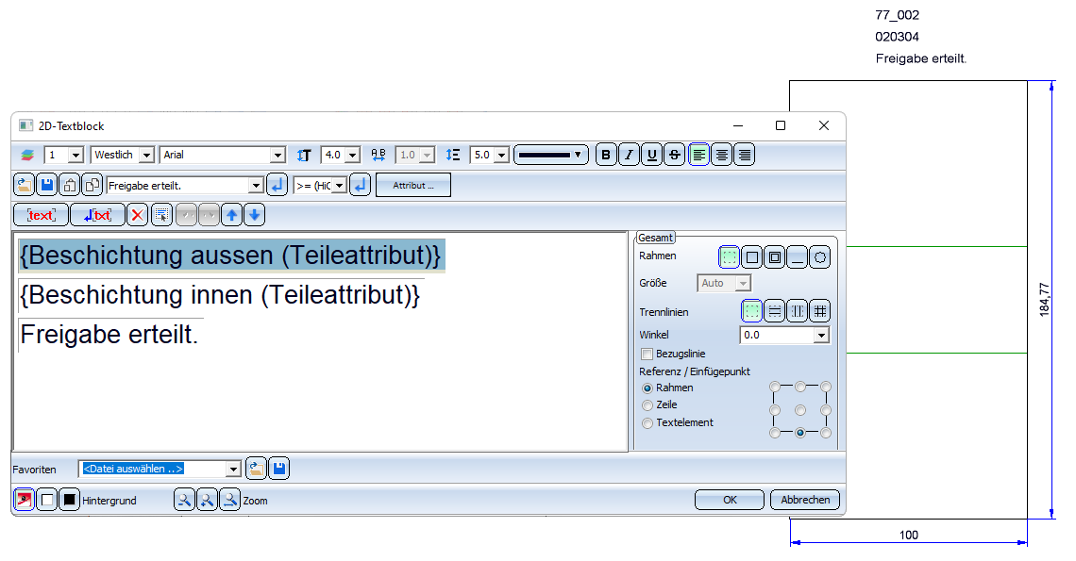
Task: Set black background color swatch
Action: coord(69,501)
